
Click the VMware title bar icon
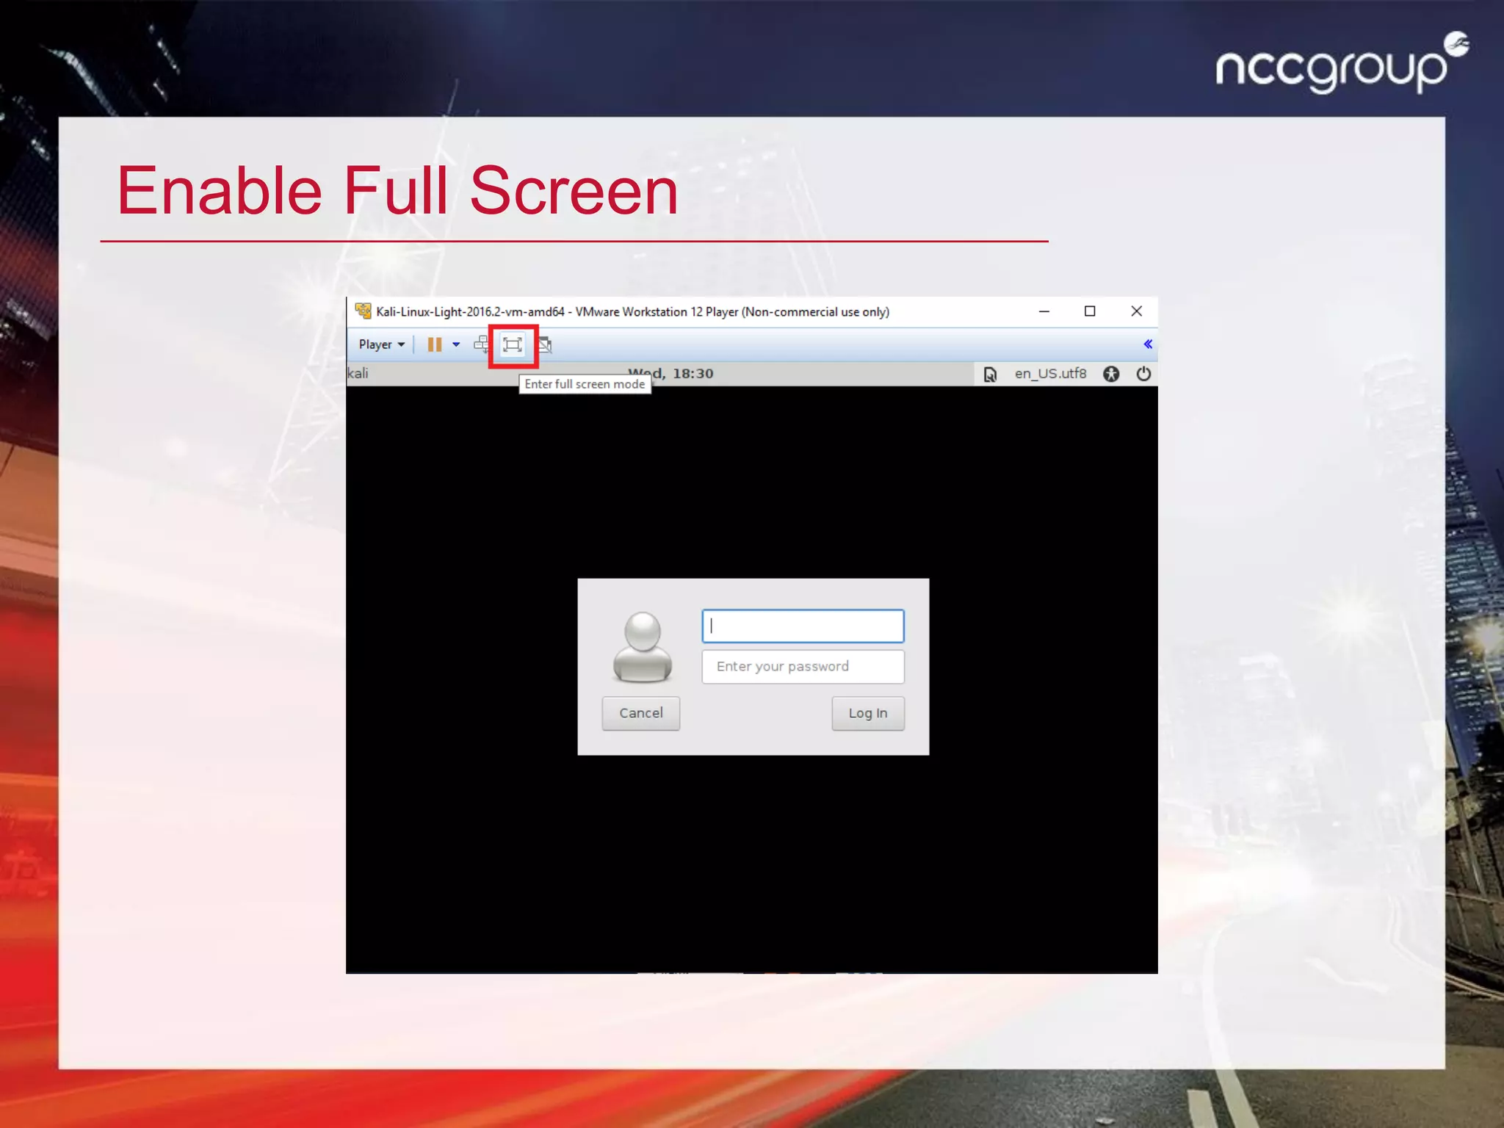pos(363,311)
